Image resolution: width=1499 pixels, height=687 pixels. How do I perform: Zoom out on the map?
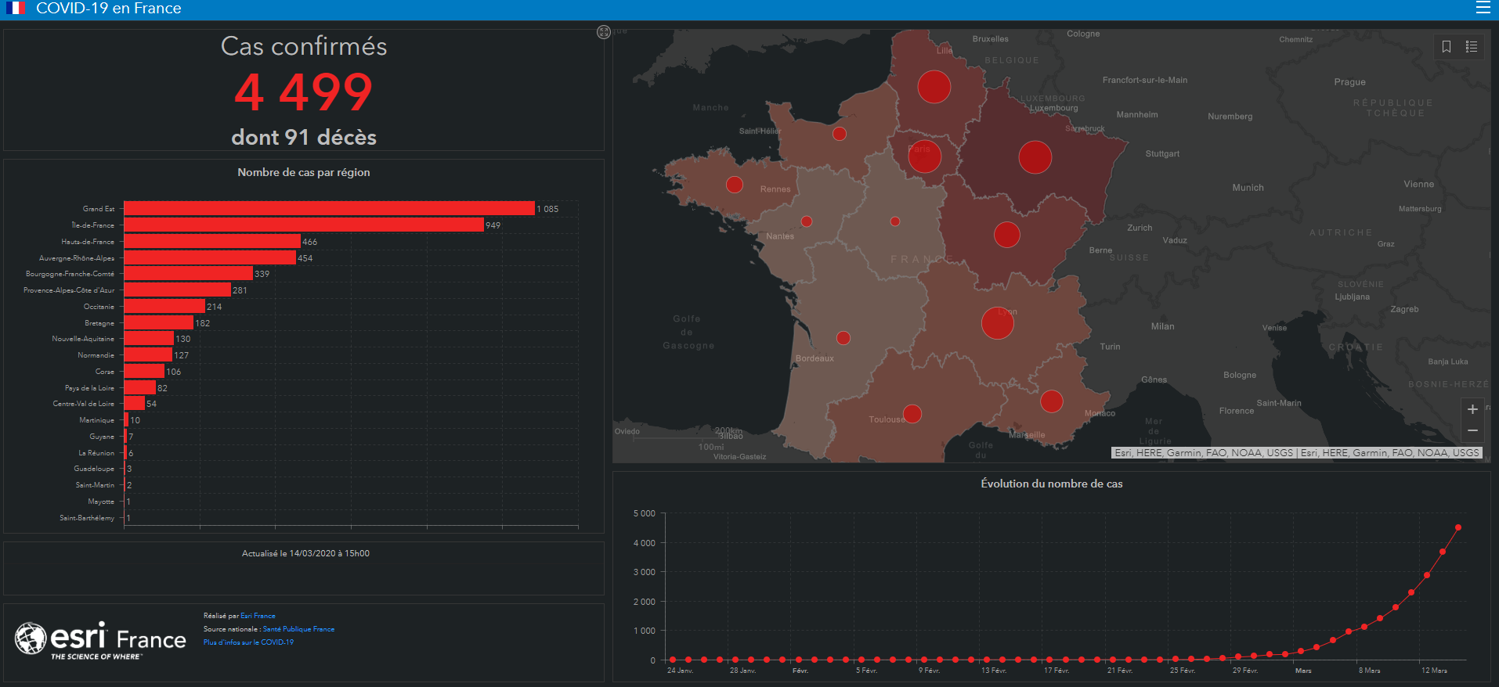(1472, 430)
